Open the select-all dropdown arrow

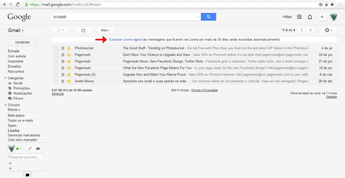[63, 30]
